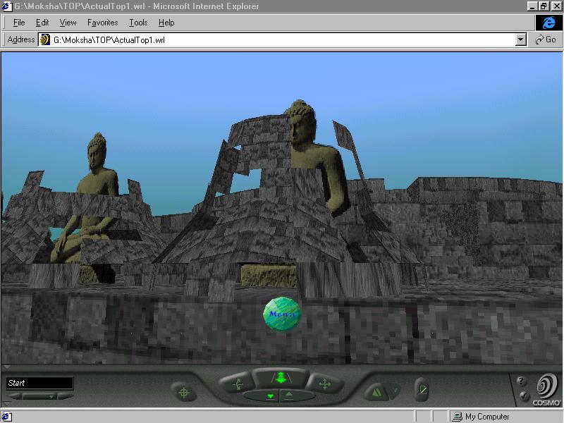Screen dimensions: 564x423
Task: Open the Tools menu
Action: (x=138, y=23)
